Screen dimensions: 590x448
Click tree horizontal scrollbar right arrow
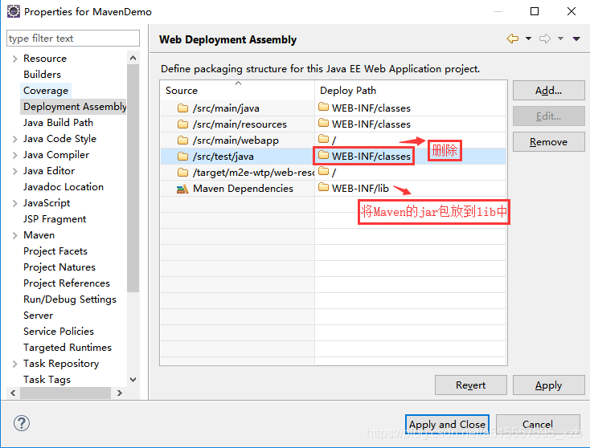pyautogui.click(x=120, y=393)
